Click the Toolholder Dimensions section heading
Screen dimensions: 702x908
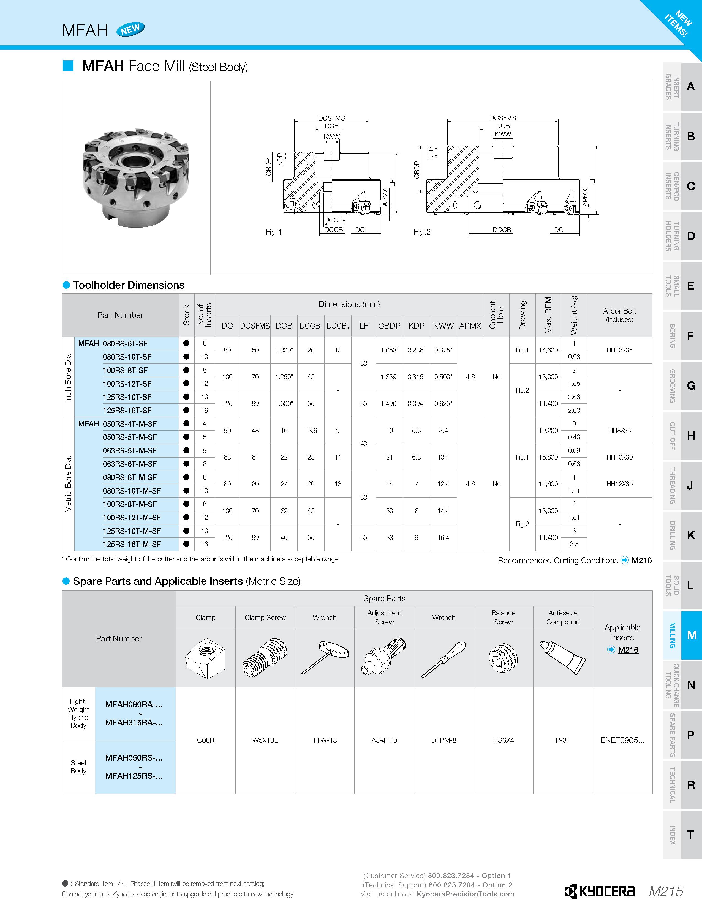tap(129, 285)
